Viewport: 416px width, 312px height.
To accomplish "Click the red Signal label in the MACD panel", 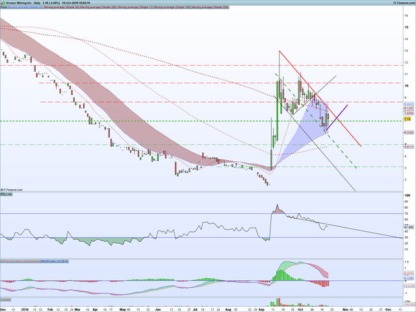I will click(x=36, y=261).
